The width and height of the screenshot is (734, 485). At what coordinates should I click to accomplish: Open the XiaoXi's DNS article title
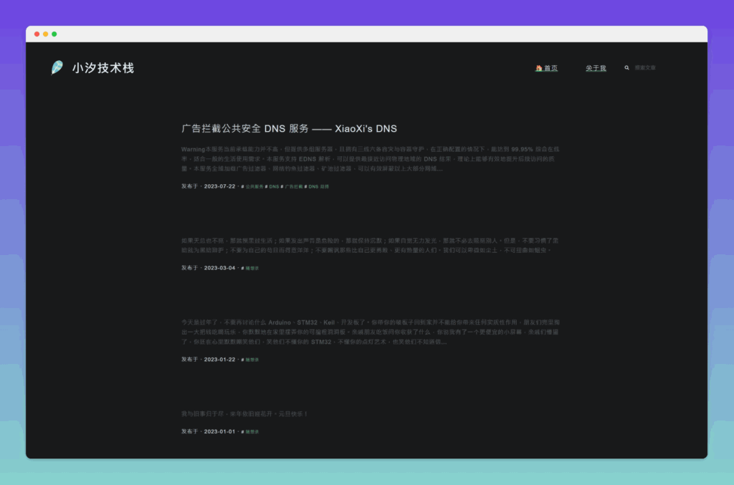click(290, 128)
